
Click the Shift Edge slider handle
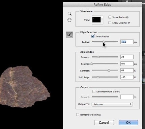click(x=98, y=77)
